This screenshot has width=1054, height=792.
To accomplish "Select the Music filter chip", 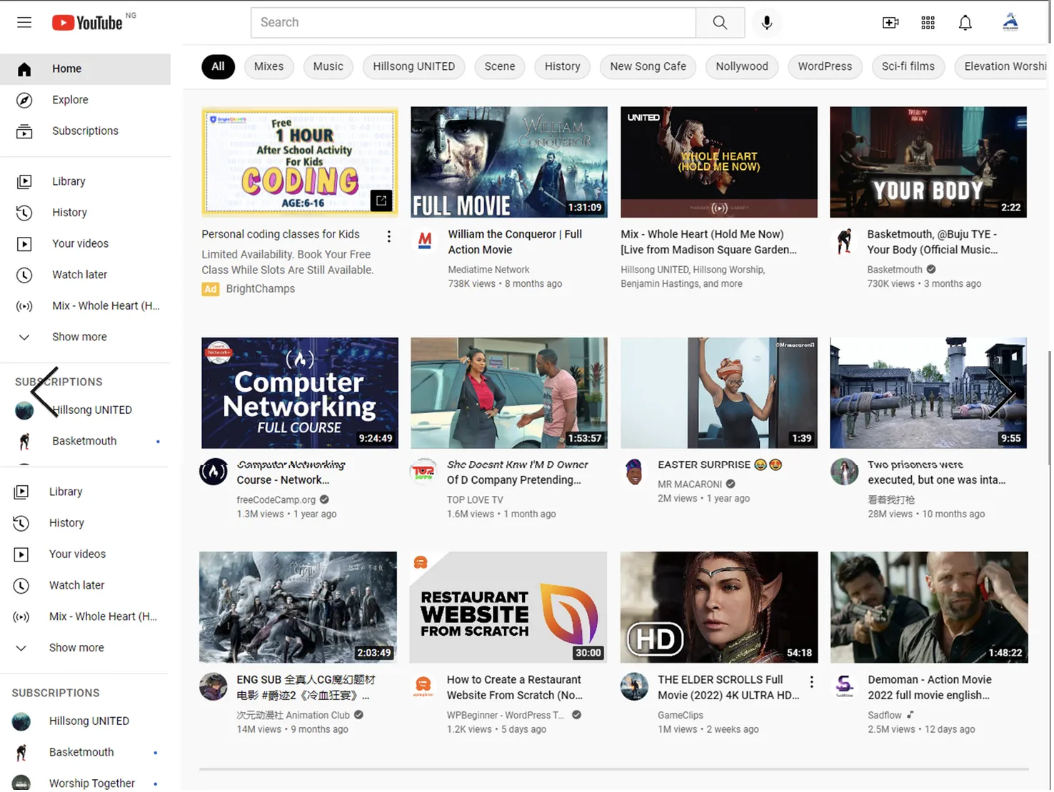I will point(329,67).
